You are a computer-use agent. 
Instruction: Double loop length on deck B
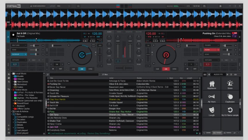[x=197, y=64]
